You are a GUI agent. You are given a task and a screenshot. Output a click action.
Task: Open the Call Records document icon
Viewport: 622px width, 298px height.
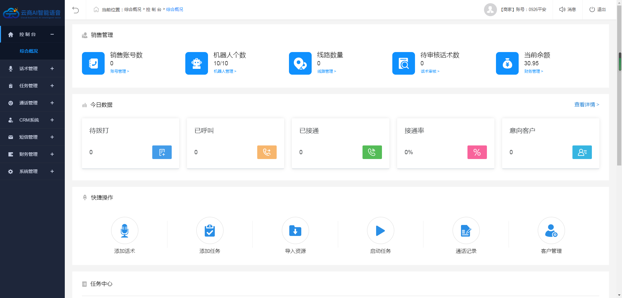(466, 230)
